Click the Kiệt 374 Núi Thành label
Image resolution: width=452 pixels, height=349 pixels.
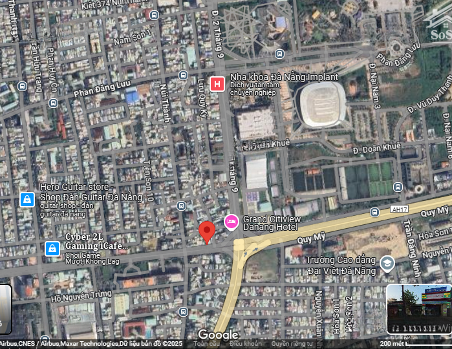coord(114,5)
